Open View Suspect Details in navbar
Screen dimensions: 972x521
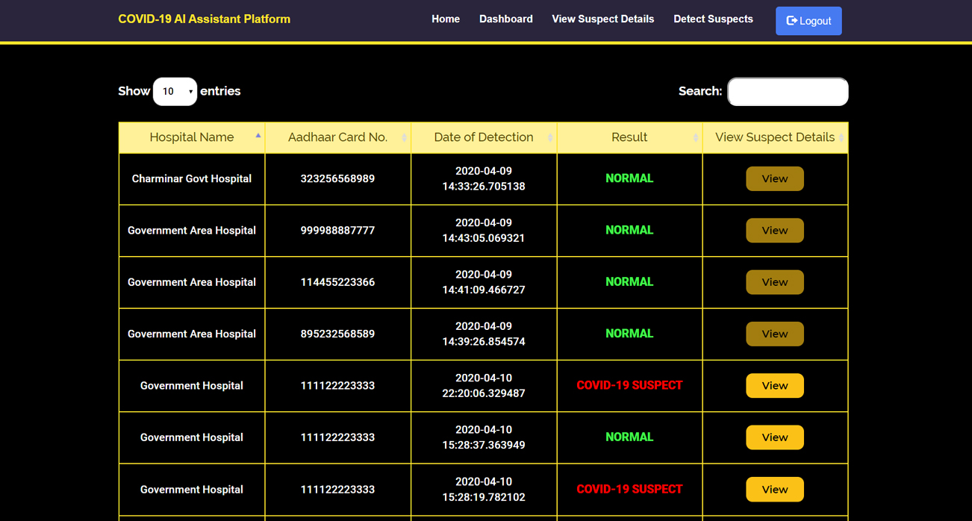click(602, 19)
